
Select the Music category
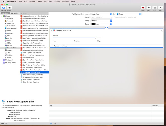[x=9, y=40]
